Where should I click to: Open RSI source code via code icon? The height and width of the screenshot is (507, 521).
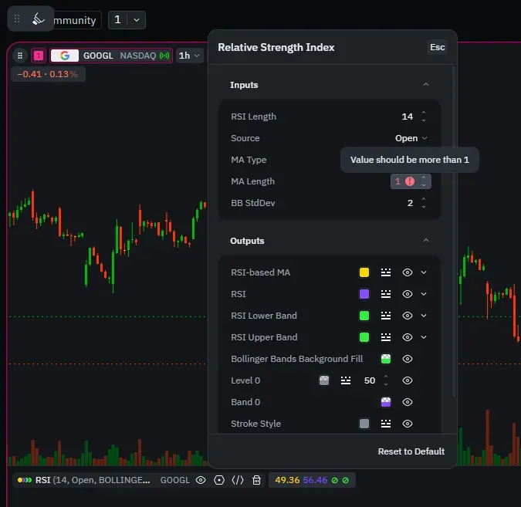(238, 480)
